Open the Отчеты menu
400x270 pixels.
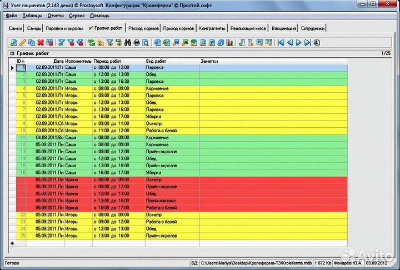click(x=56, y=16)
